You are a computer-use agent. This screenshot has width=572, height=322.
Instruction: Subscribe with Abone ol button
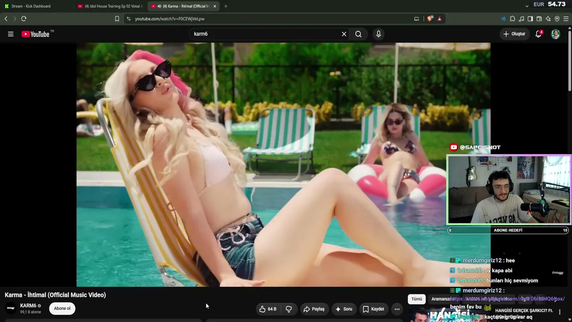(62, 309)
